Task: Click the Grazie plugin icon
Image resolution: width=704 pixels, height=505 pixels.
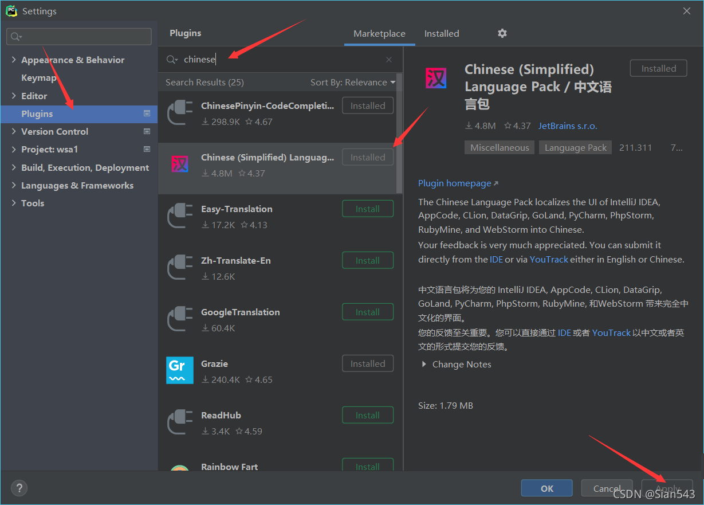Action: 180,370
